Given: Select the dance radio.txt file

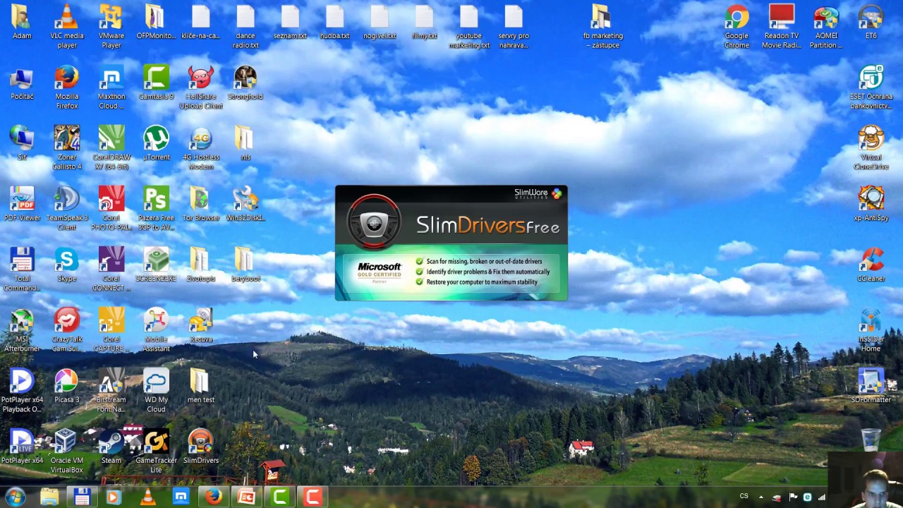Looking at the screenshot, I should pos(246,27).
